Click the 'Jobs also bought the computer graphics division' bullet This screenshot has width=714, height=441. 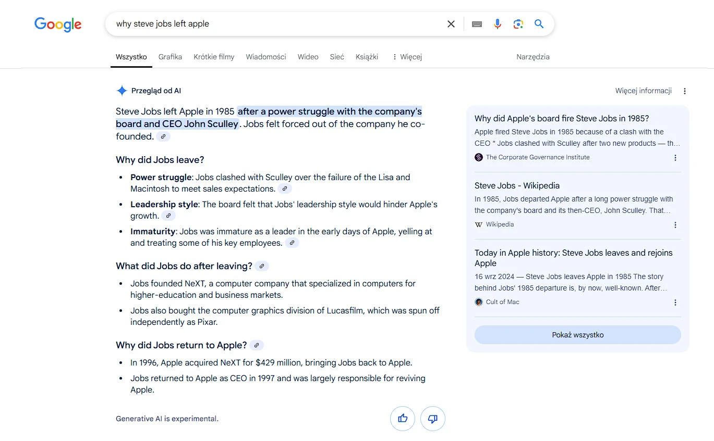click(285, 316)
